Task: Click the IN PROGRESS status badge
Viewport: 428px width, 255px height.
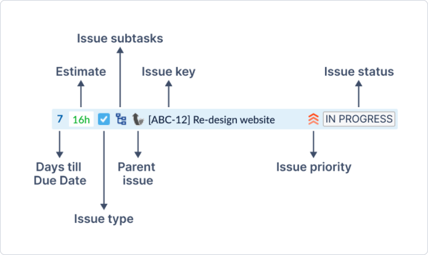Action: pos(359,119)
